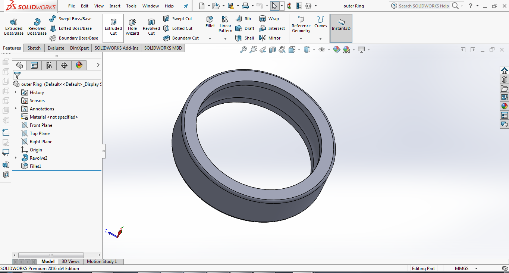Open the DisplayManager color wheel tab
Image resolution: width=509 pixels, height=273 pixels.
(x=79, y=65)
